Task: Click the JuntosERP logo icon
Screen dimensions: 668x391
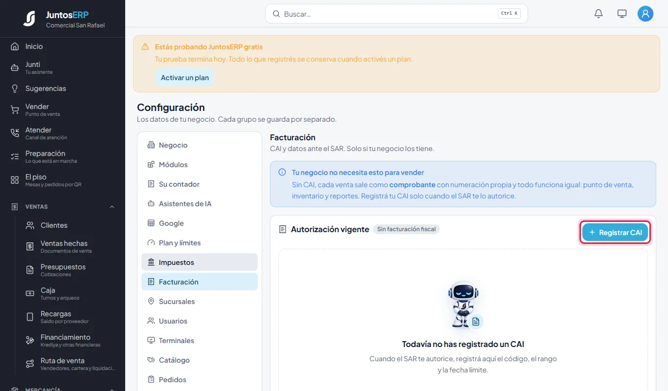Action: pos(29,19)
